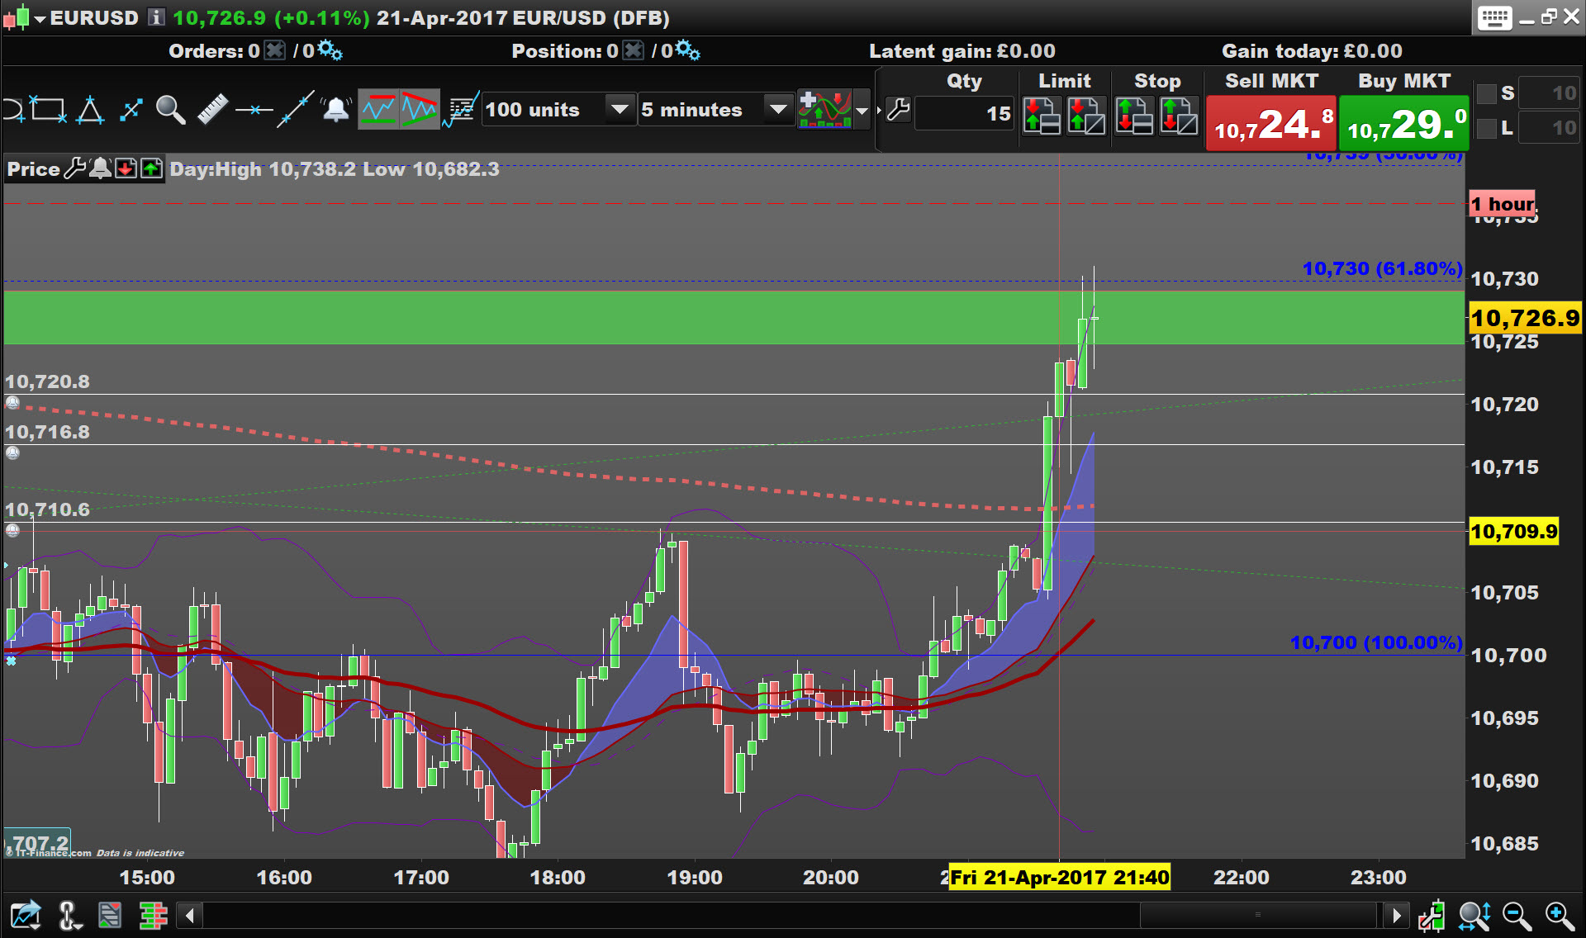This screenshot has height=938, width=1586.
Task: Select the ruler measurement tool
Action: (x=212, y=110)
